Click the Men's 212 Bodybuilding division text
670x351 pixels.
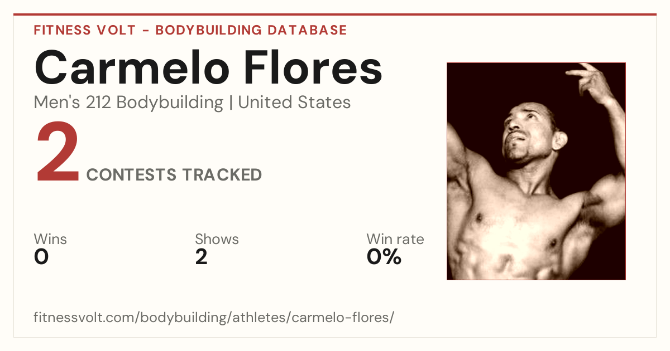128,103
